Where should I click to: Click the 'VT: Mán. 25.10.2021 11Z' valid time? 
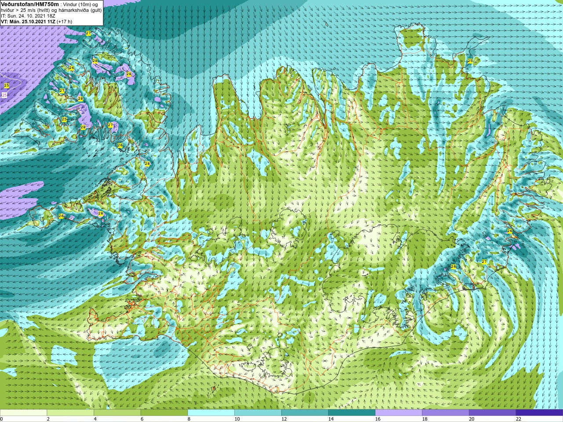pos(28,22)
